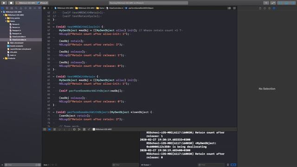Click the RSSchool-iOS-MRC process in the debug bar

click(x=102, y=129)
